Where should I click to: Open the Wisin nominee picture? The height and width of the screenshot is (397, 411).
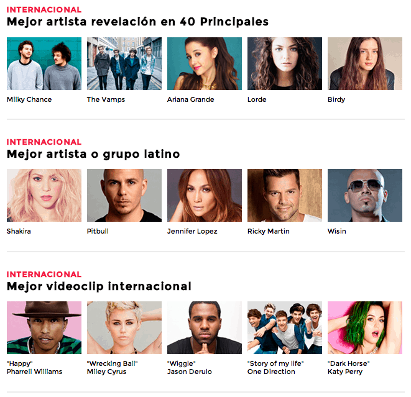tap(365, 195)
